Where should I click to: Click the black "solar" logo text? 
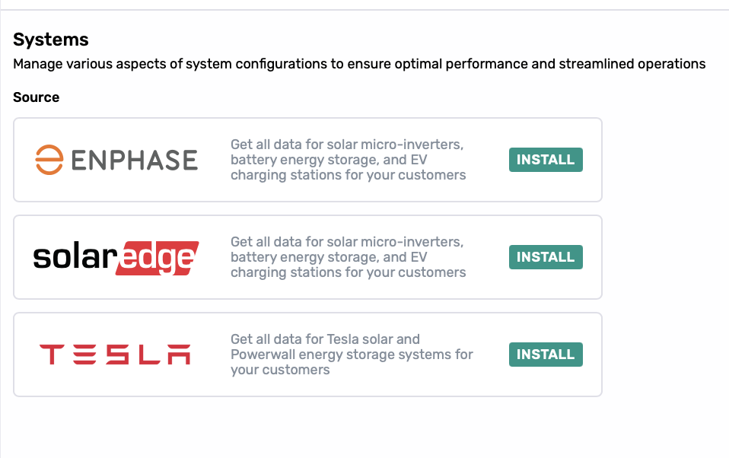[75, 256]
